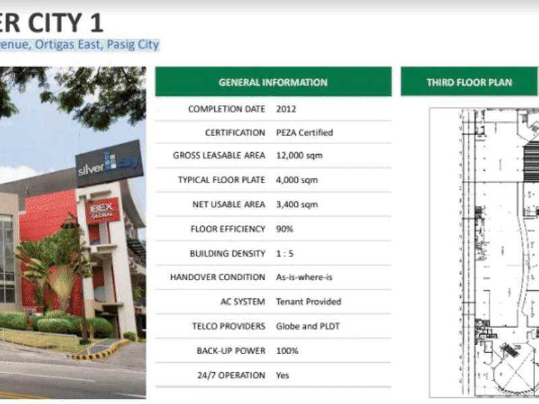Click the Tenant Provided AC system value

(x=308, y=302)
